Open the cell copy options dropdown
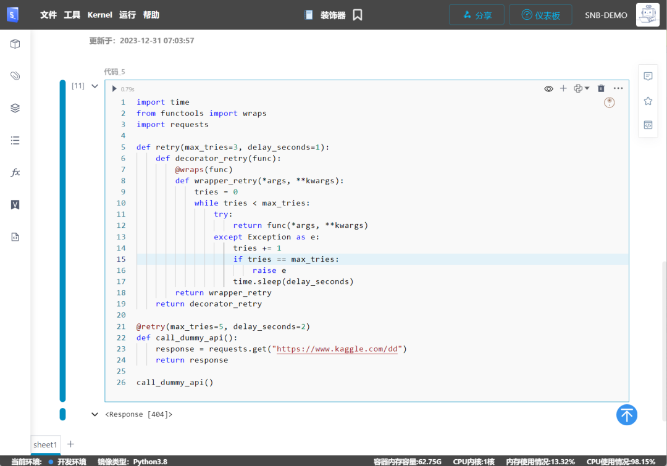This screenshot has width=667, height=466. coord(581,88)
